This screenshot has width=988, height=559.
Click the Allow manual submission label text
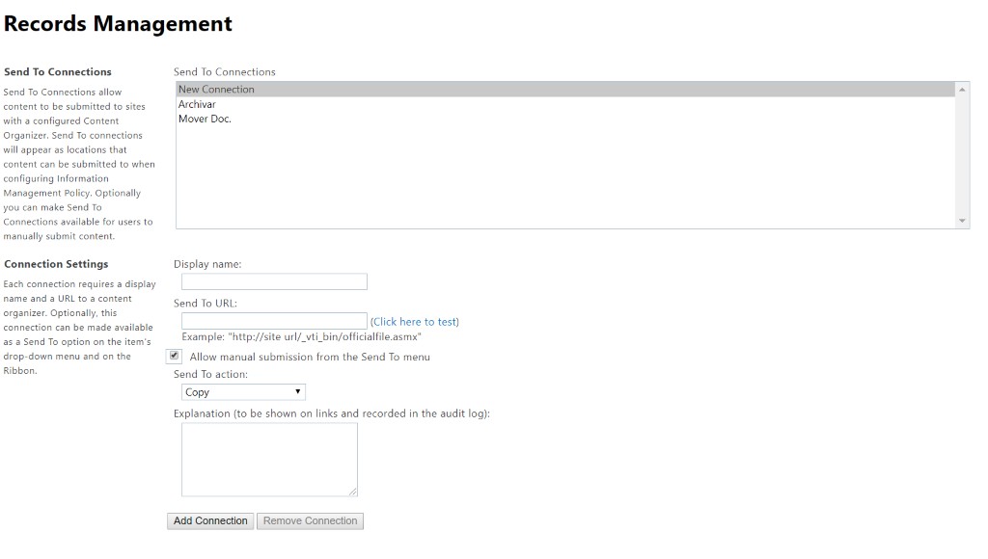pyautogui.click(x=310, y=357)
